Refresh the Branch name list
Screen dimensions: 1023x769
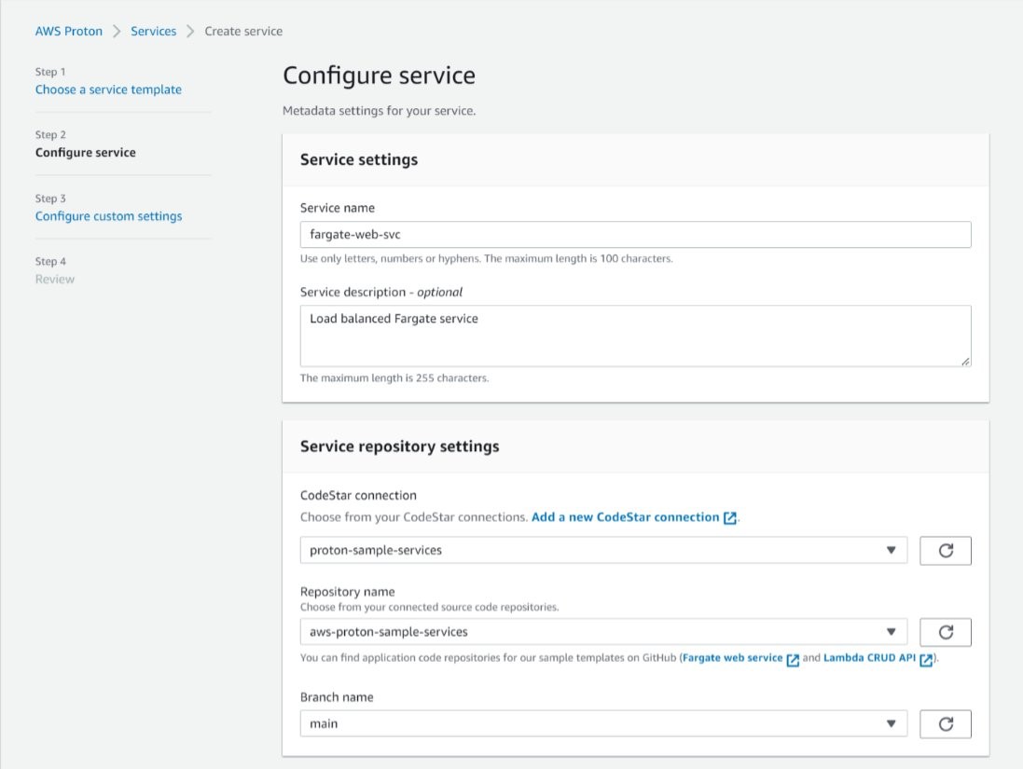946,724
